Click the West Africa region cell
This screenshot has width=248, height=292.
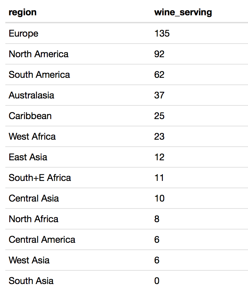pyautogui.click(x=32, y=137)
